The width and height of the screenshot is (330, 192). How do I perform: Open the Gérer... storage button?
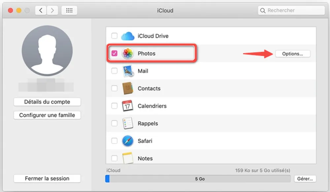coord(305,179)
